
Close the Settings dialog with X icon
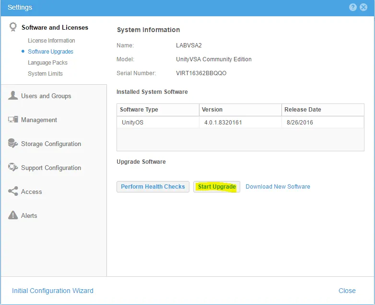click(x=363, y=7)
